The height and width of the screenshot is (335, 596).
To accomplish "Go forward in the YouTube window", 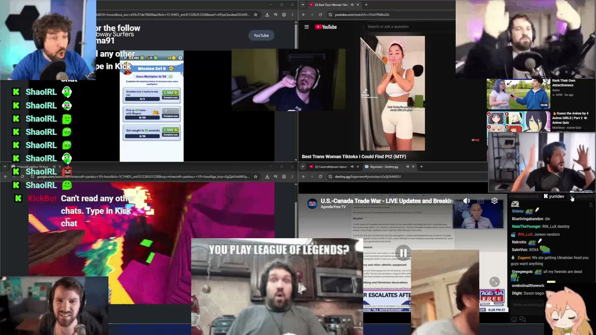I will click(x=312, y=14).
